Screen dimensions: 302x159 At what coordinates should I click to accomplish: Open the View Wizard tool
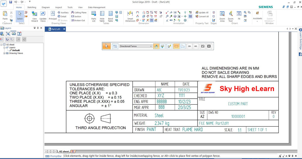(34, 16)
